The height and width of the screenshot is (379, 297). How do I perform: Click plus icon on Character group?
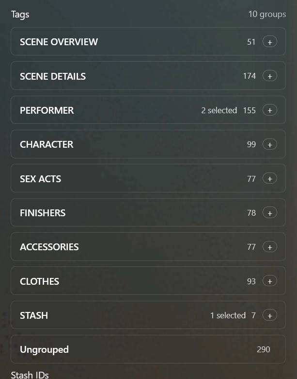270,144
